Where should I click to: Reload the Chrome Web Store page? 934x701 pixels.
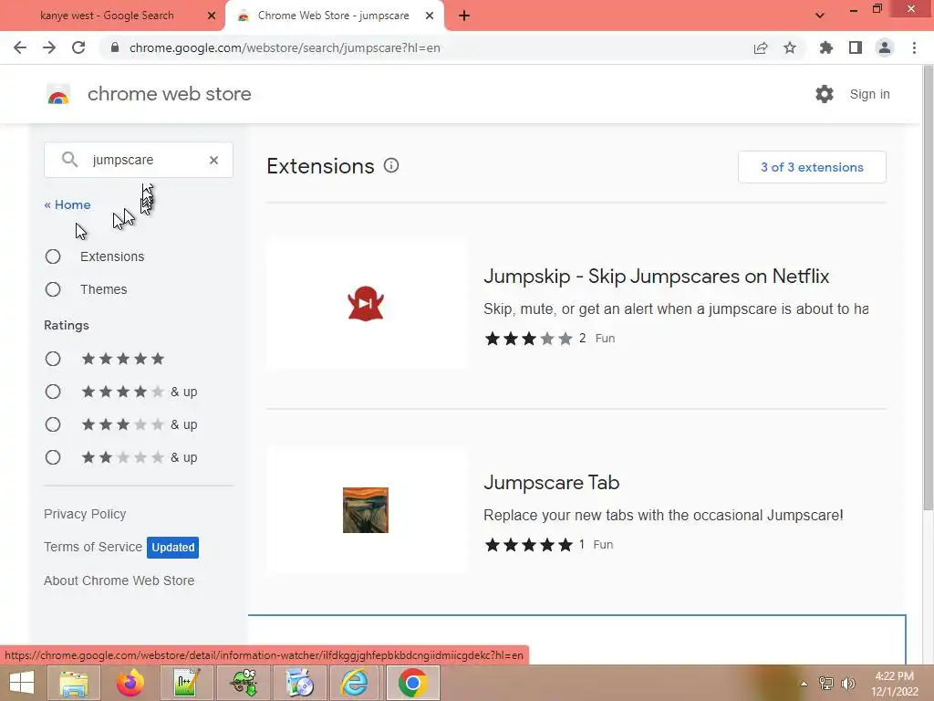coord(78,47)
